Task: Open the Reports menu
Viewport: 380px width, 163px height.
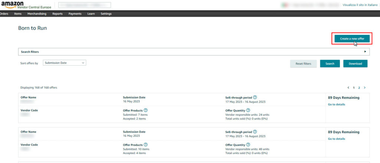Action: (x=58, y=14)
